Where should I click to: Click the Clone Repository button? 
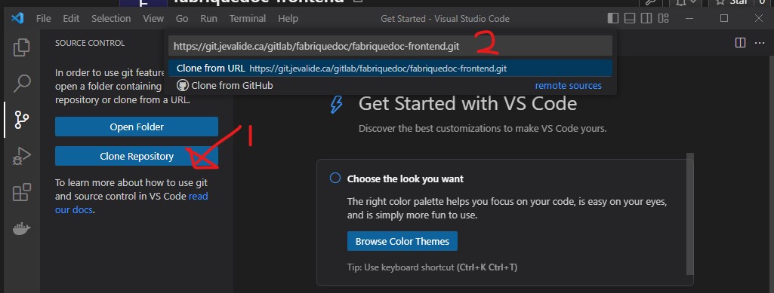point(136,156)
